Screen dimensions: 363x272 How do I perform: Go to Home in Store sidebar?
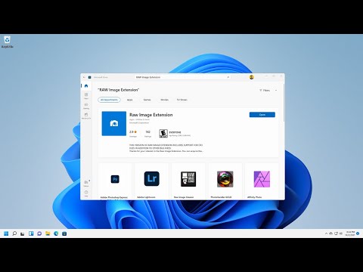click(x=86, y=86)
